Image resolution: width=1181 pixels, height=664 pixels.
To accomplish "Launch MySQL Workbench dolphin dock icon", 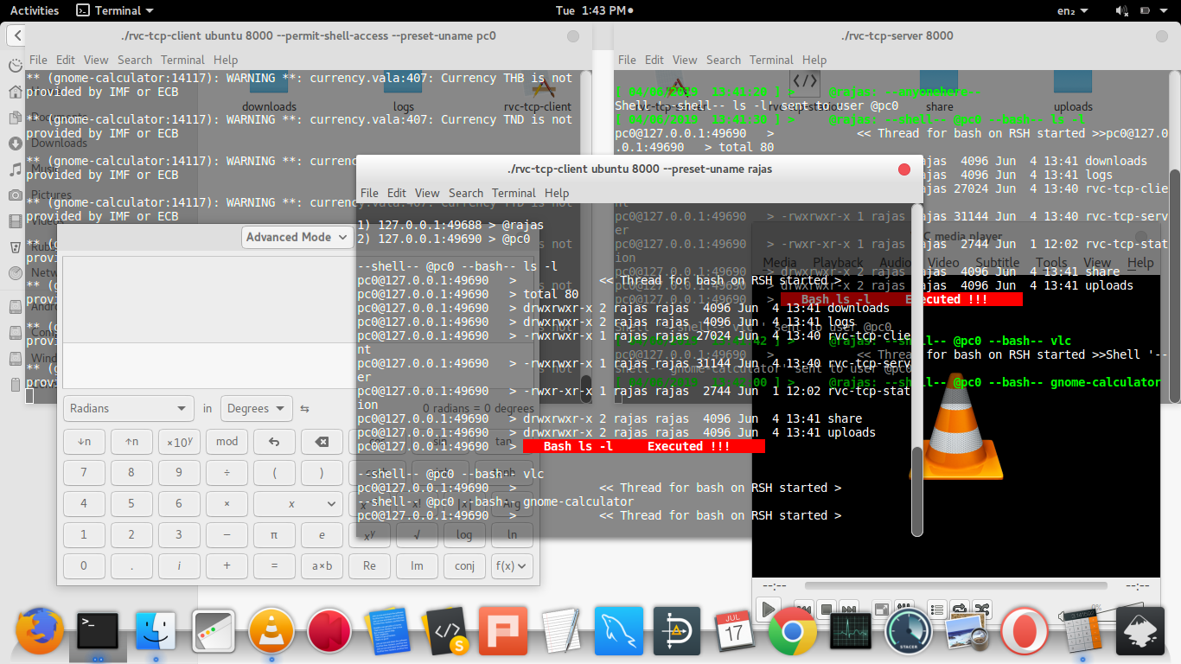I will (619, 630).
